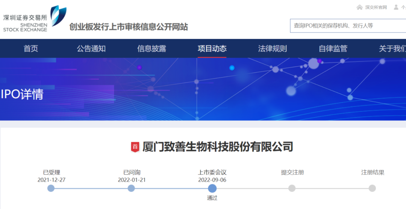The height and width of the screenshot is (209, 406).
Task: Click the site title 创业板发行上市审核信息公开网站
Action: coord(129,27)
